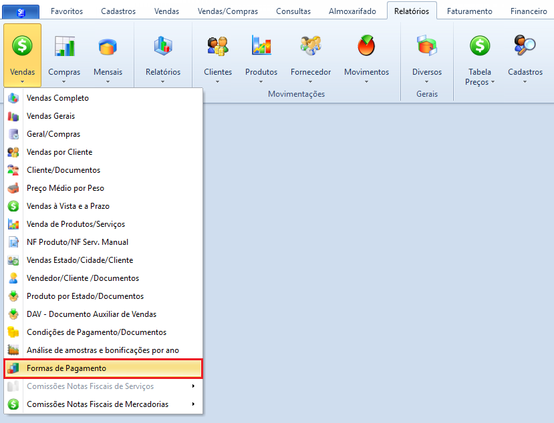The height and width of the screenshot is (423, 554).
Task: Open DAV - Documento Auxiliar de Vendas
Action: click(92, 314)
